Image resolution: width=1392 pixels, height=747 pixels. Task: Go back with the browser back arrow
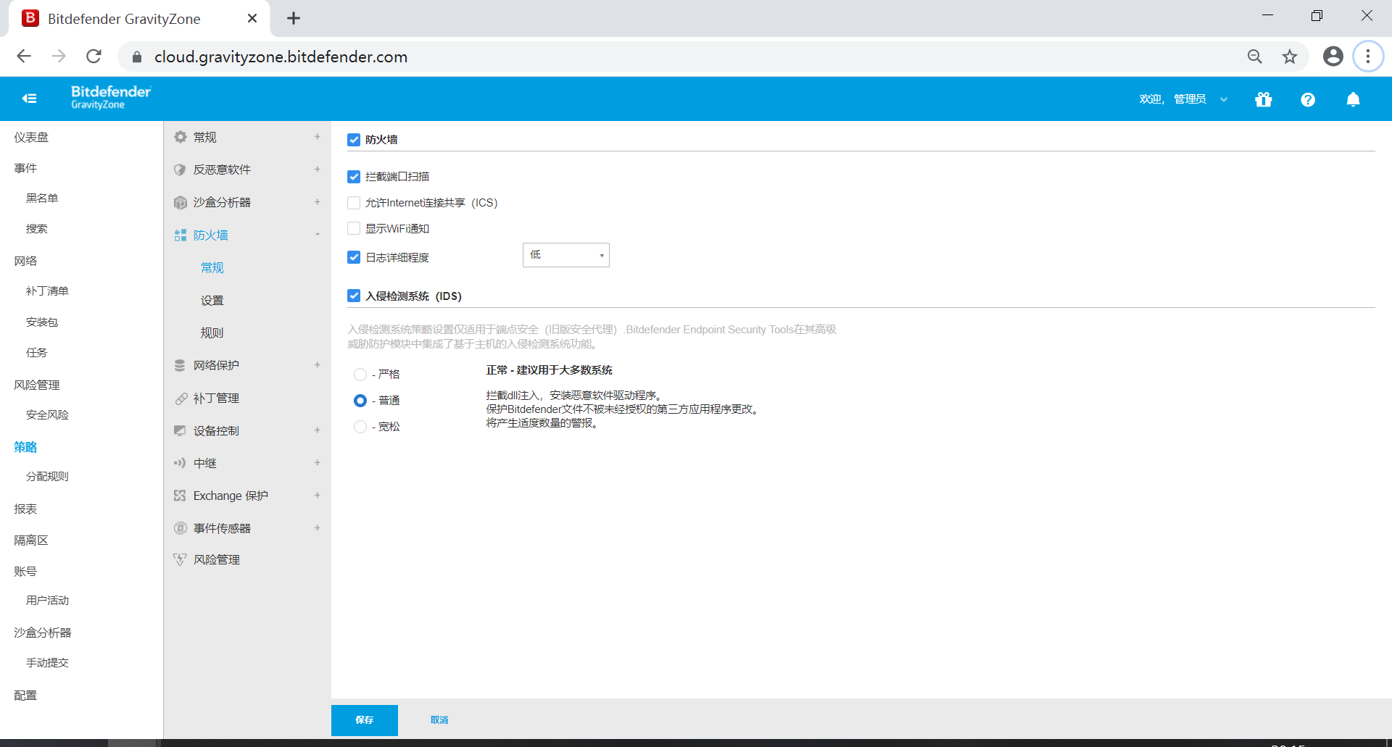24,57
